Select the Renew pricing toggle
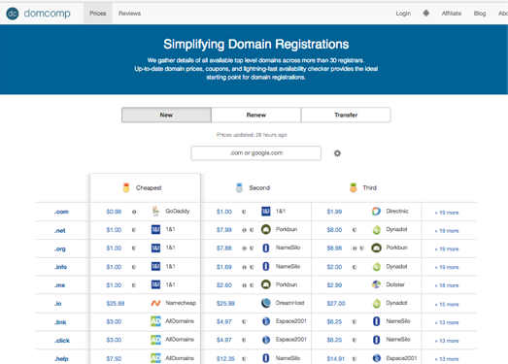This screenshot has height=364, width=508. click(x=256, y=115)
